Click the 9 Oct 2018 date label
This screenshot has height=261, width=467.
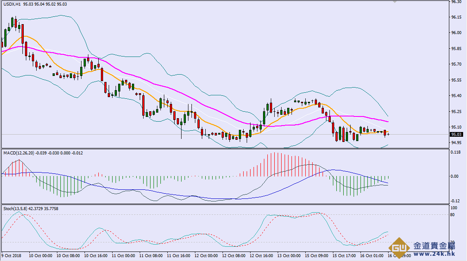(12, 255)
